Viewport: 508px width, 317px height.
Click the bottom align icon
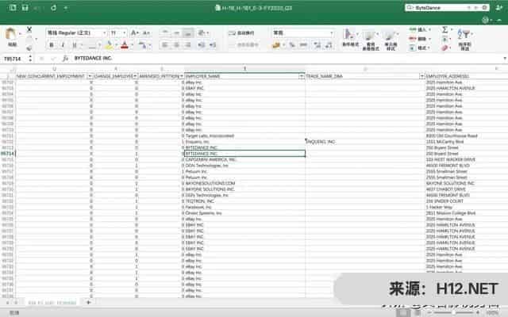[188, 32]
